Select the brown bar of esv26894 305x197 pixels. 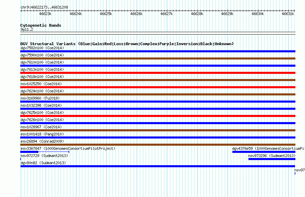coord(158,145)
